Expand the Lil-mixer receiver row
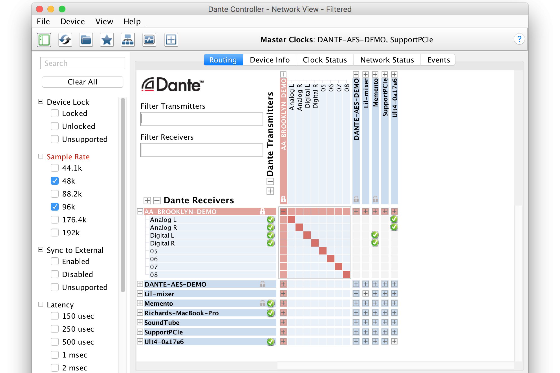The width and height of the screenshot is (560, 373). pyautogui.click(x=140, y=293)
